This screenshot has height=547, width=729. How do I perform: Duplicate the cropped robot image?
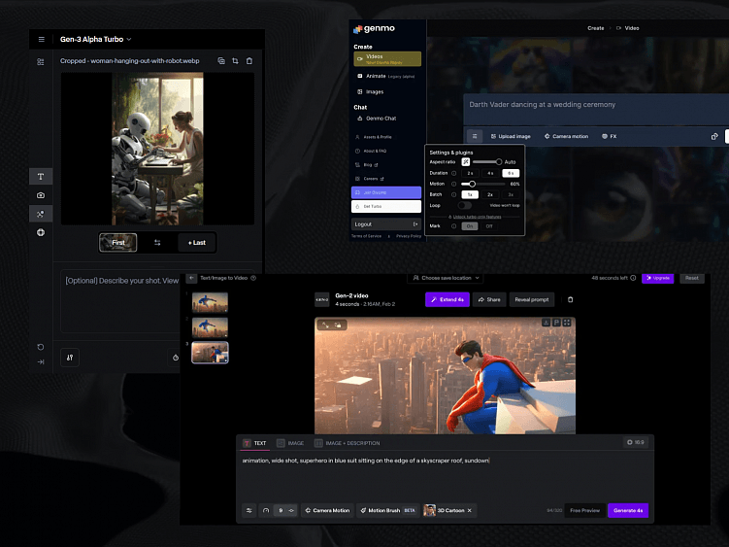[x=221, y=60]
